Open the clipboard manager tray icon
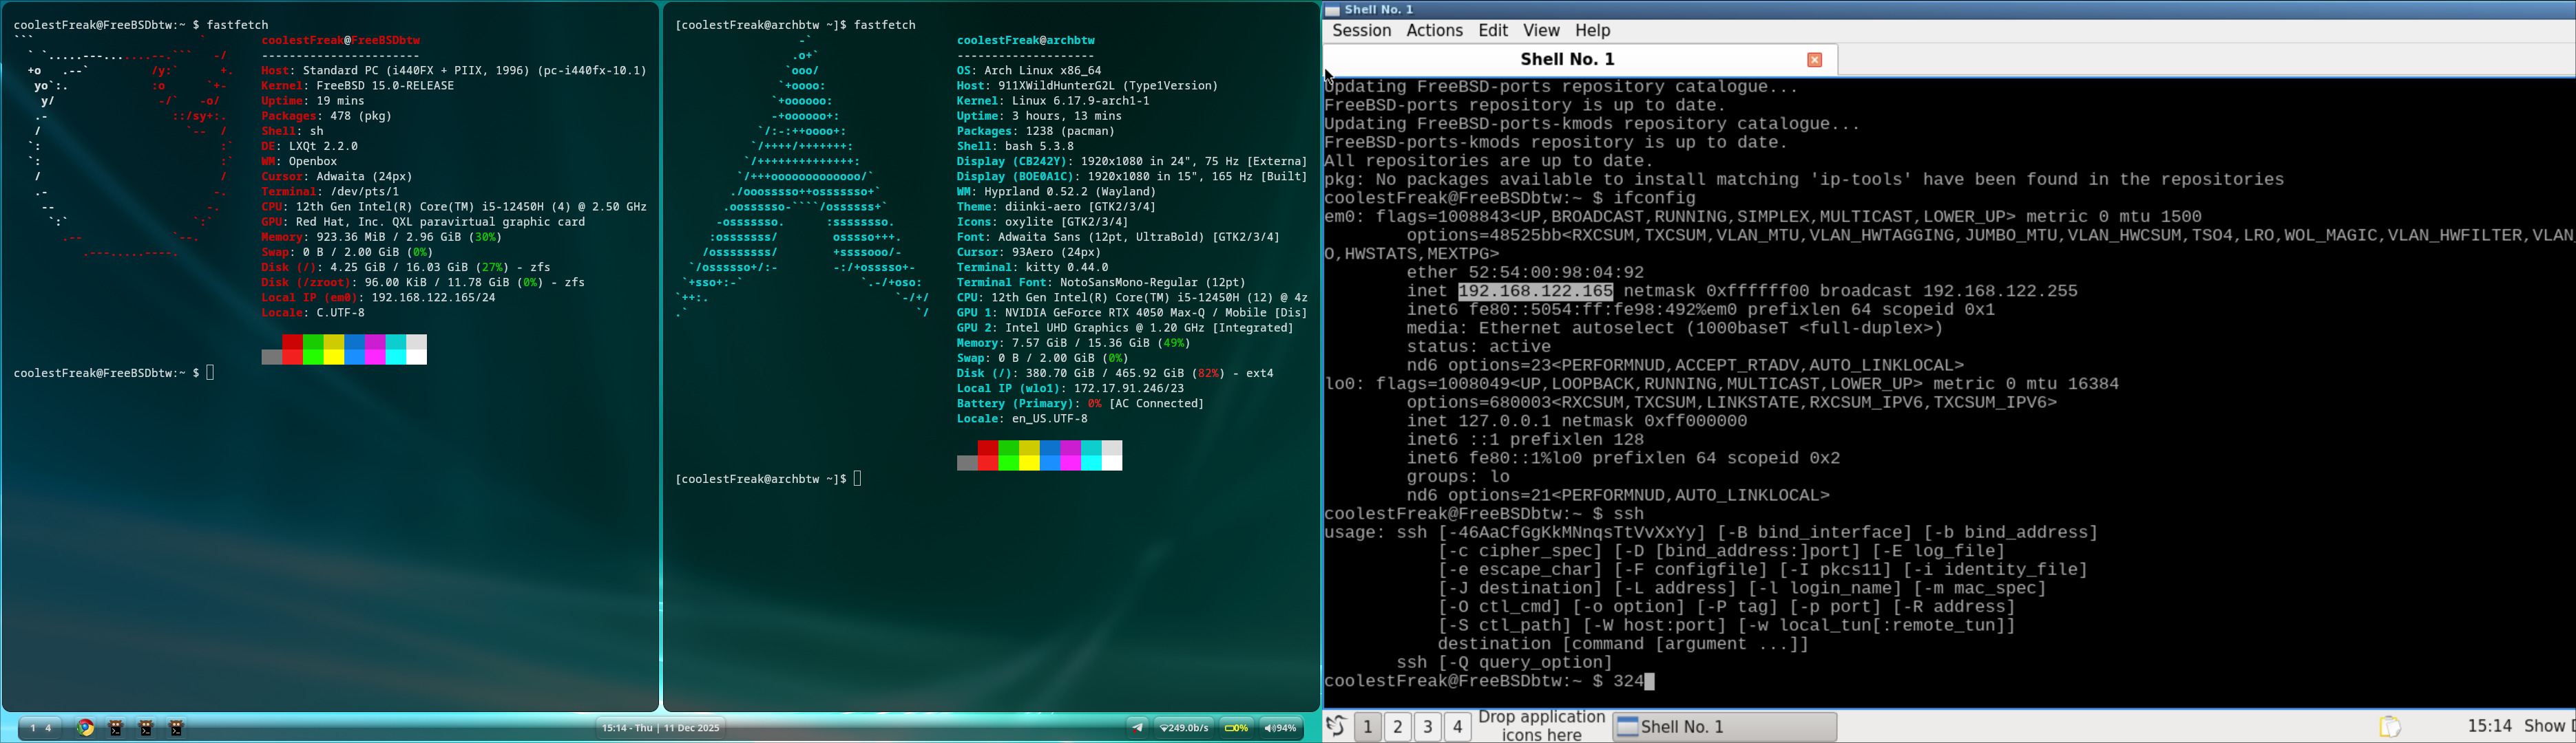The width and height of the screenshot is (2576, 743). click(2390, 726)
